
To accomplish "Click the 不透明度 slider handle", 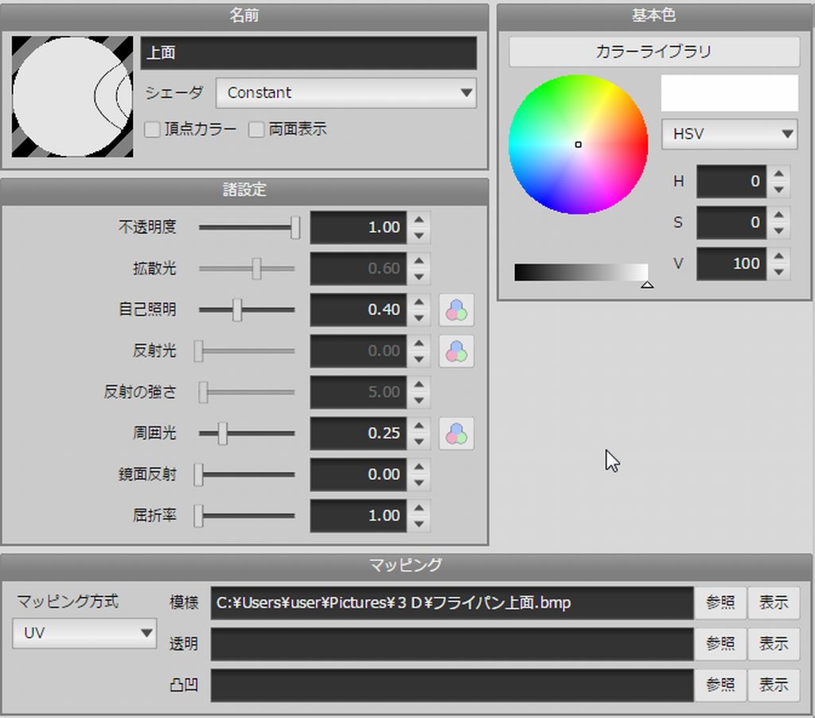I will (295, 227).
